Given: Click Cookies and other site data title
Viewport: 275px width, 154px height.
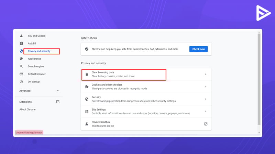Looking at the screenshot, I should click(107, 85).
